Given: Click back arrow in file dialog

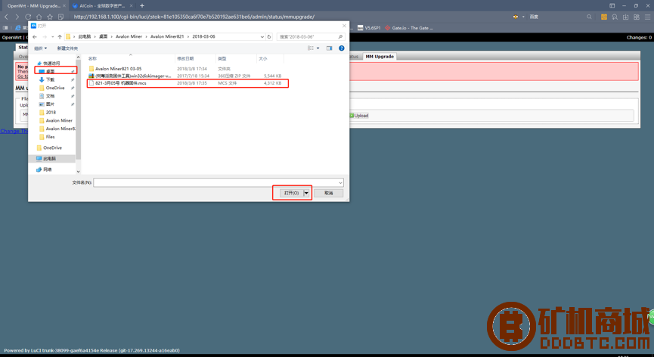Looking at the screenshot, I should (35, 37).
